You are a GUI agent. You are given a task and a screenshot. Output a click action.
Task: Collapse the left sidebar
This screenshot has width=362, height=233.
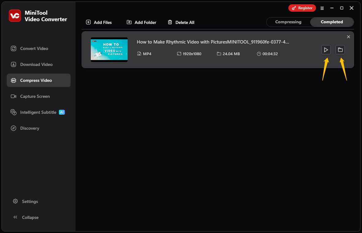click(x=15, y=217)
